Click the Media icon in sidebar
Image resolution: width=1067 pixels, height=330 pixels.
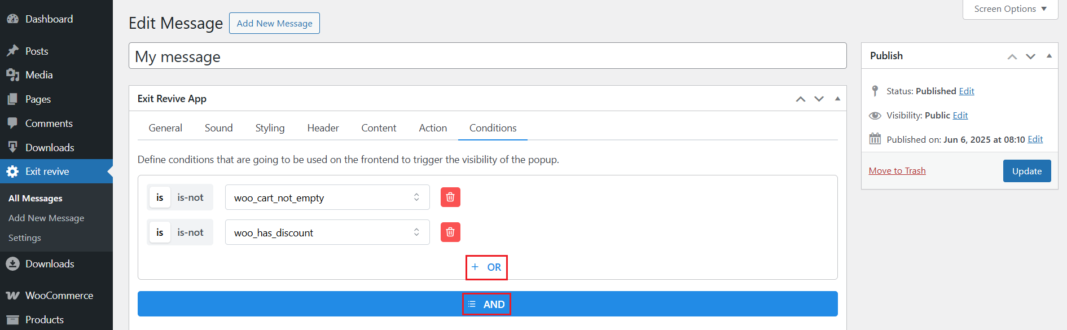12,75
